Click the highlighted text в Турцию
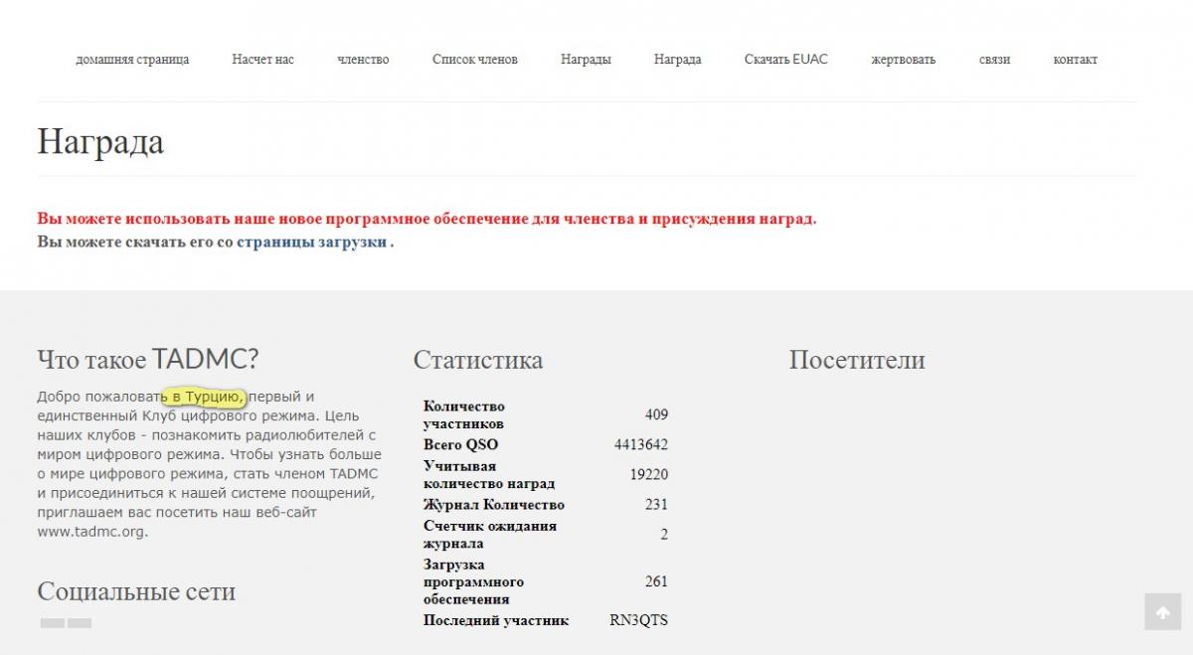The width and height of the screenshot is (1193, 655). click(x=204, y=397)
